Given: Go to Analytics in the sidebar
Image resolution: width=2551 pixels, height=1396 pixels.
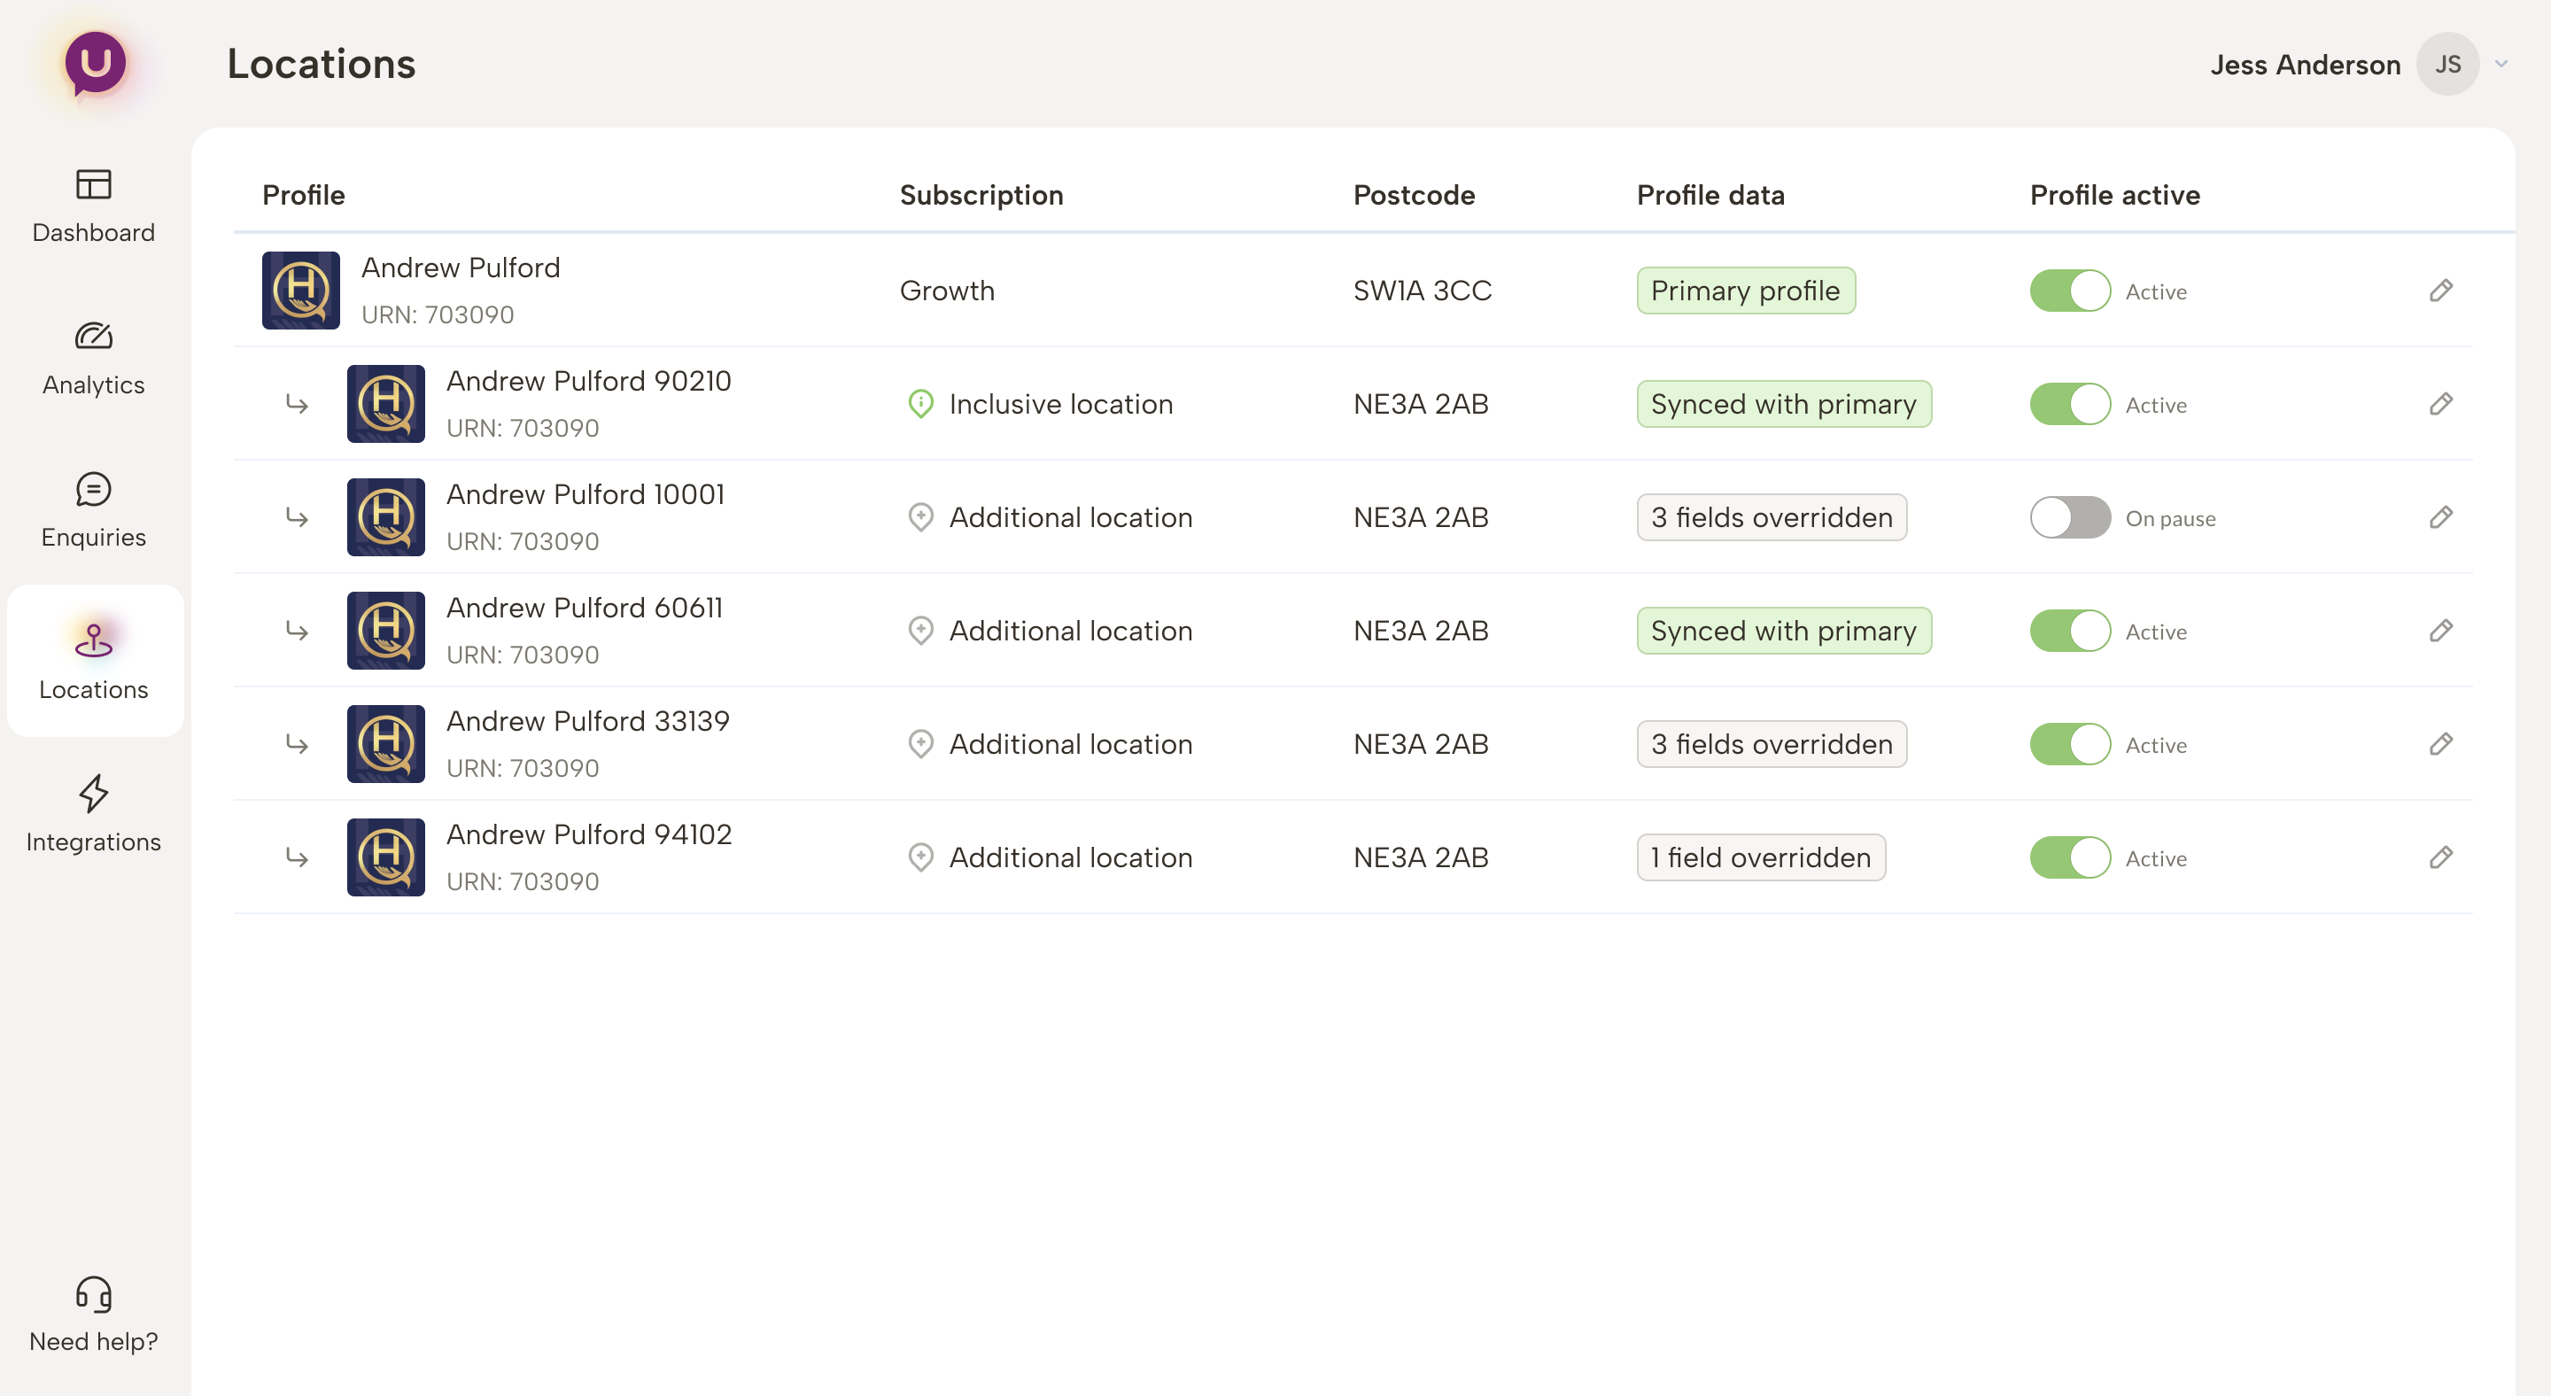Looking at the screenshot, I should pos(93,359).
